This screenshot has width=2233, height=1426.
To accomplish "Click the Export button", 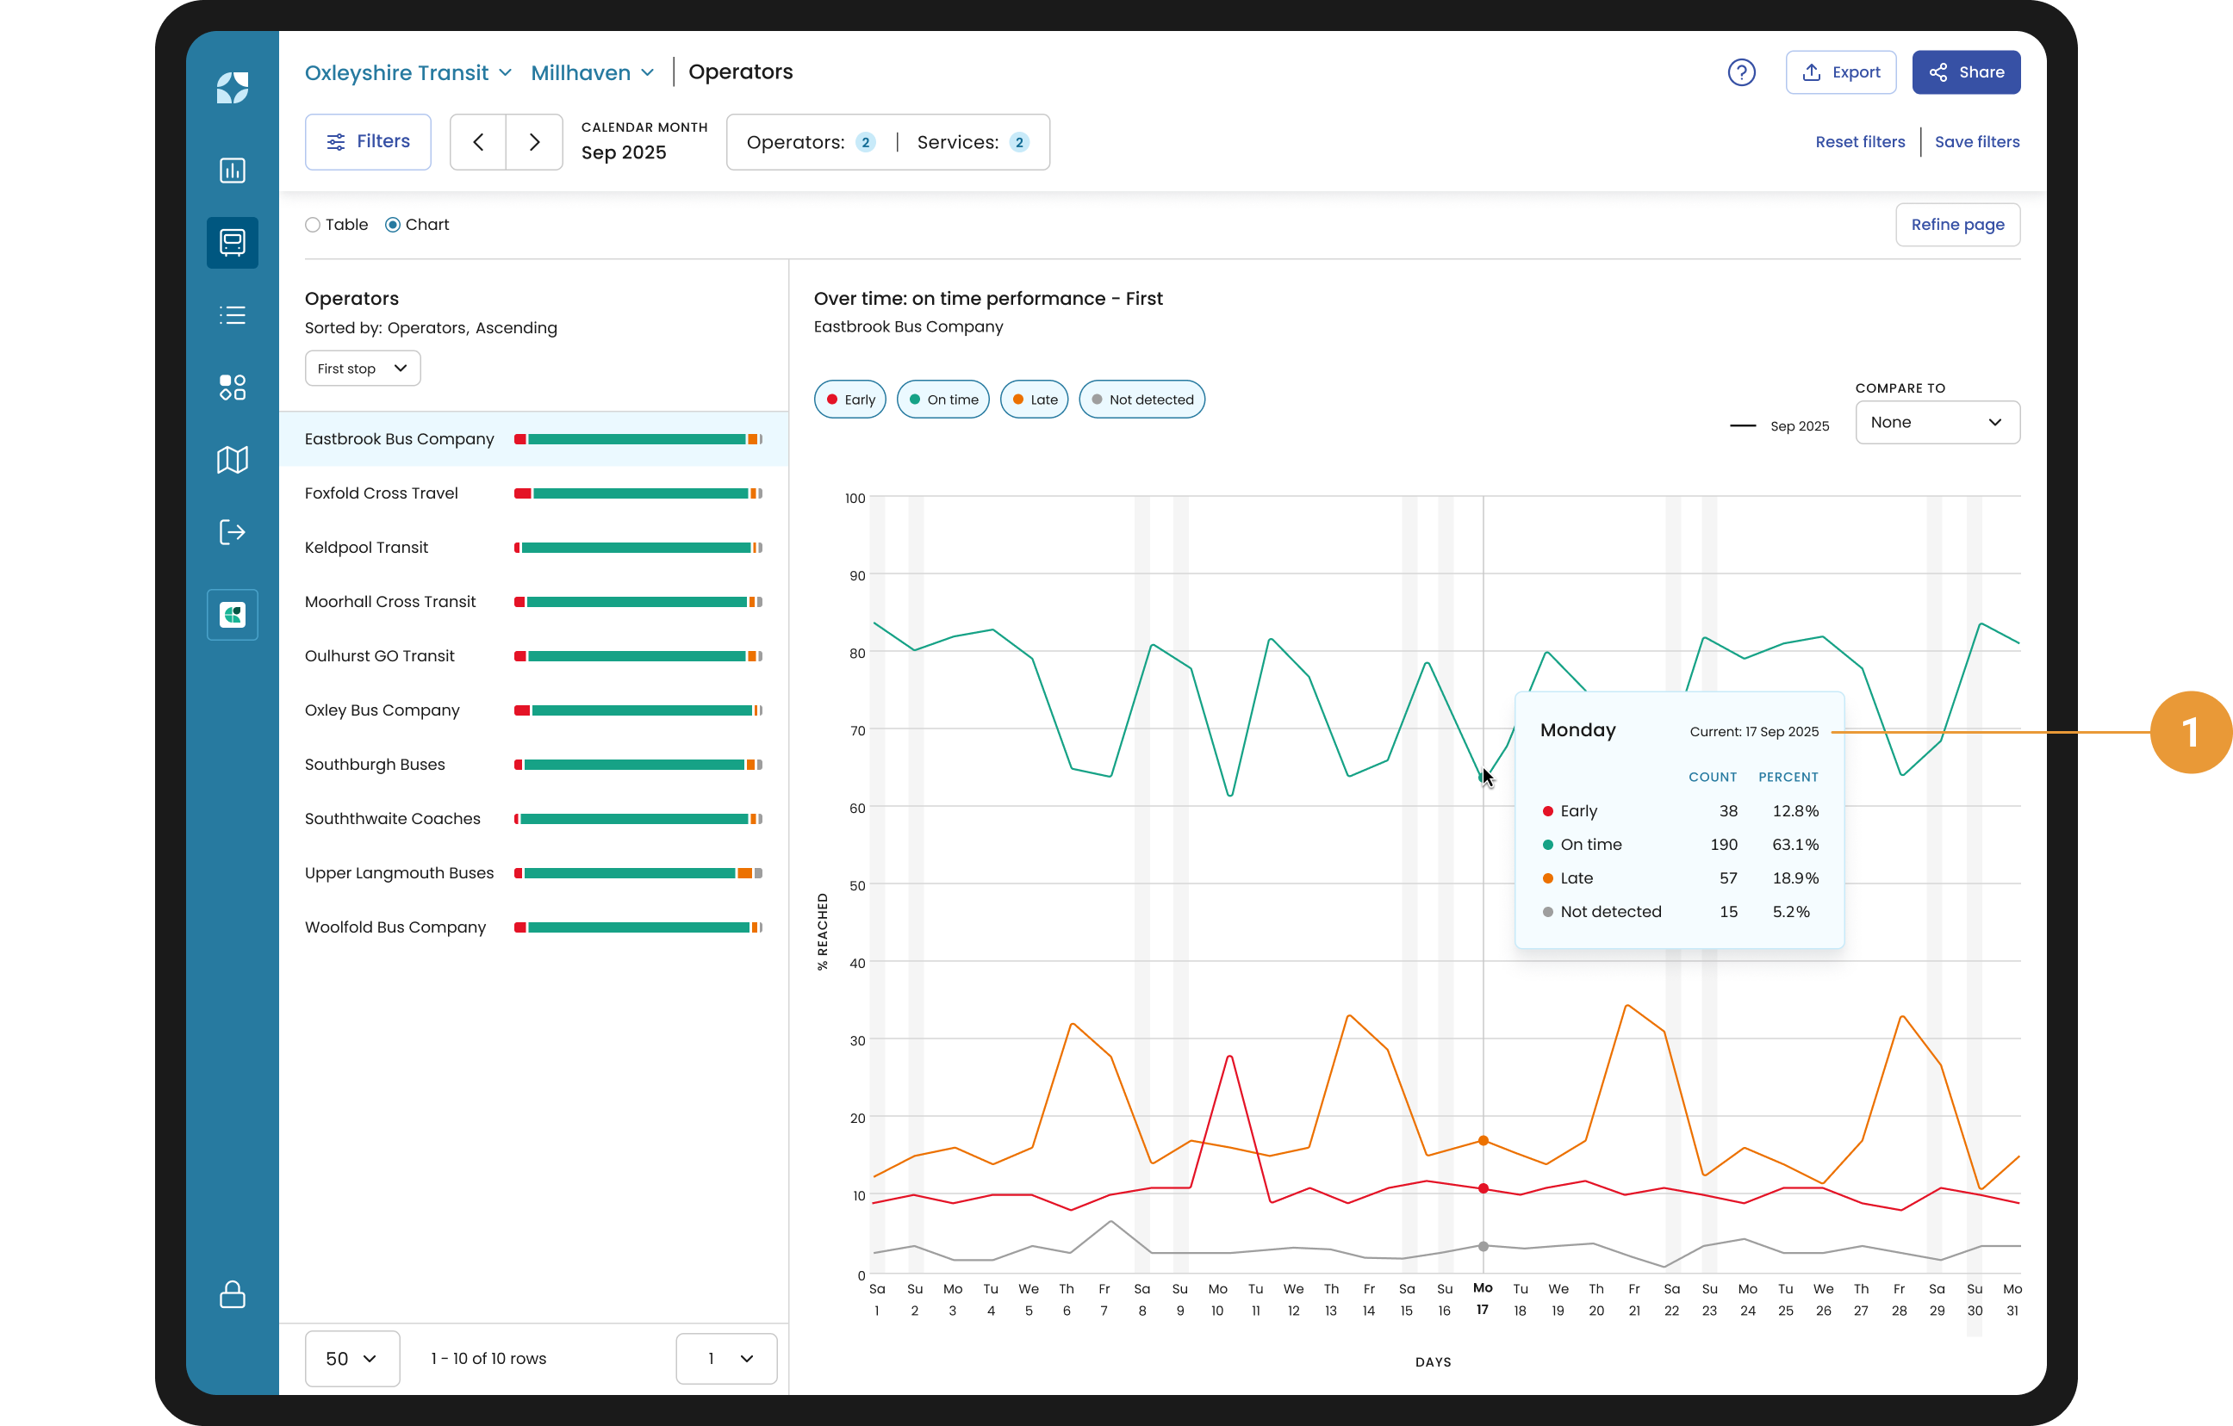I will point(1840,72).
